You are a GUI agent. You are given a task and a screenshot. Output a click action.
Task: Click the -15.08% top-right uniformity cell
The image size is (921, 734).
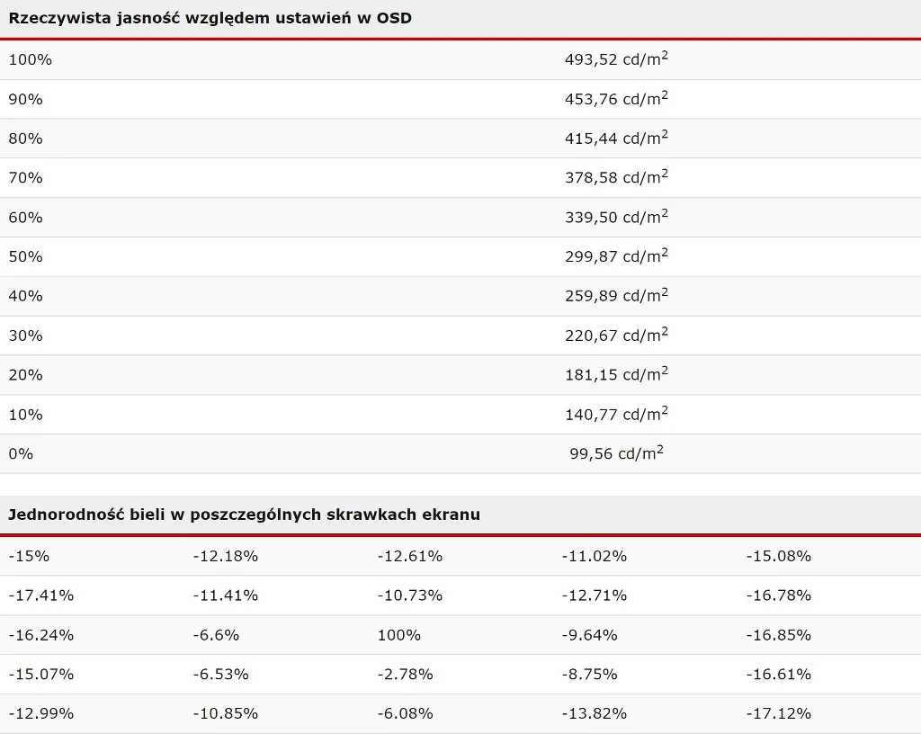[778, 556]
